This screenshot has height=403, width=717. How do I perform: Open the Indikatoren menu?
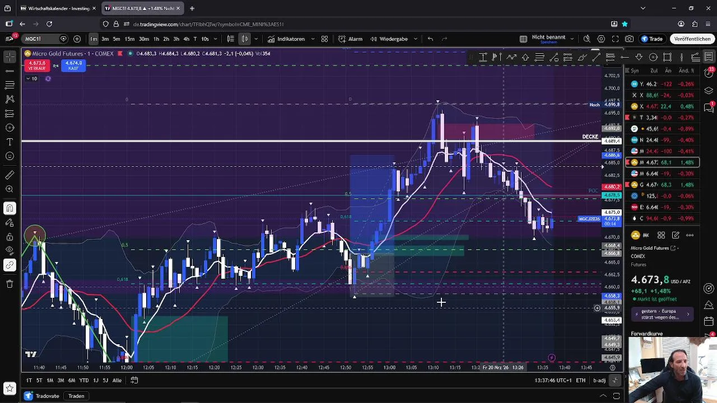286,39
